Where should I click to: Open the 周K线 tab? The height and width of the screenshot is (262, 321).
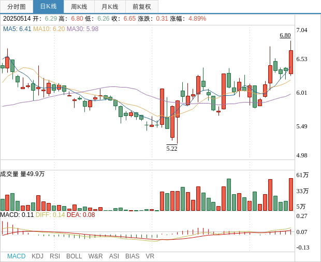pos(79,7)
